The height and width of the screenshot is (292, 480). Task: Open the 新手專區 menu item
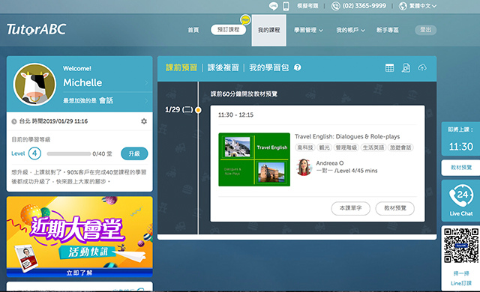click(387, 30)
